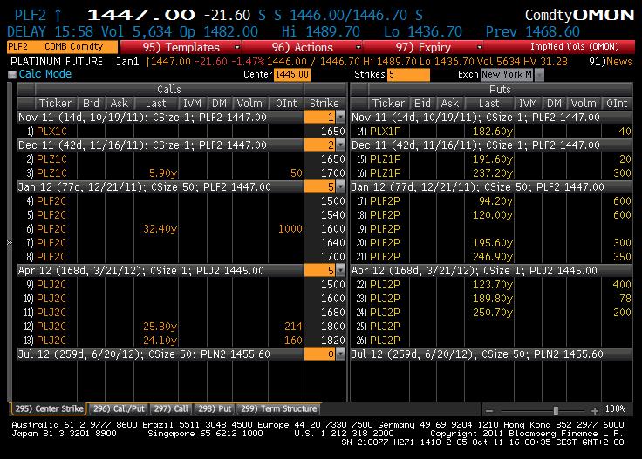
Task: Open Apr 12 strike count dropdown arrow
Action: point(341,271)
